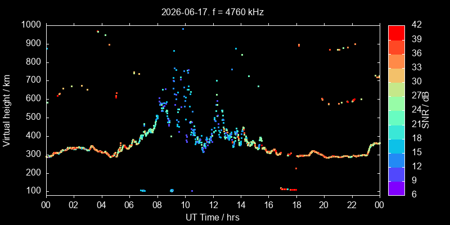Click the 1000 tick on the height axis
This screenshot has width=450, height=225.
(x=33, y=25)
